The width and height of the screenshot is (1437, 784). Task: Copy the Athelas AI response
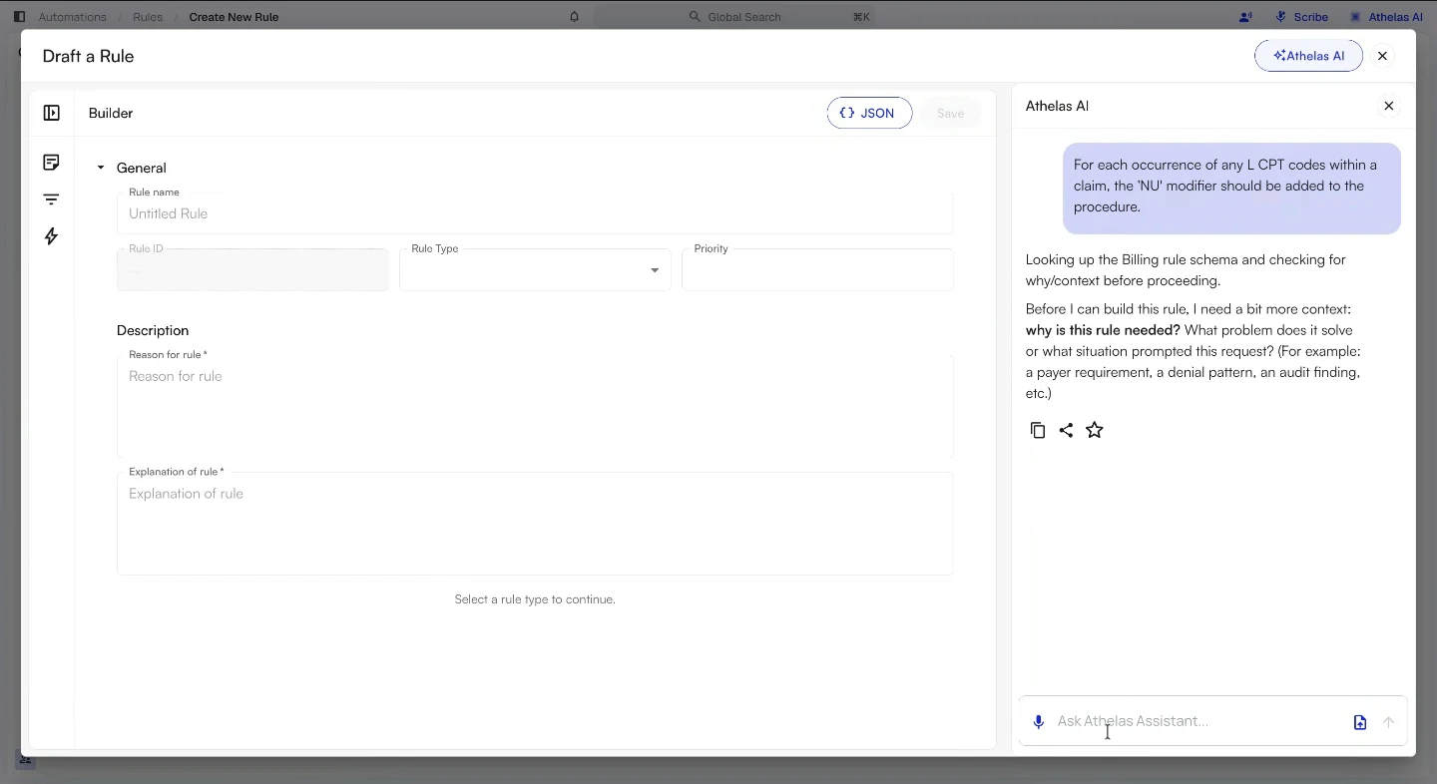point(1038,430)
